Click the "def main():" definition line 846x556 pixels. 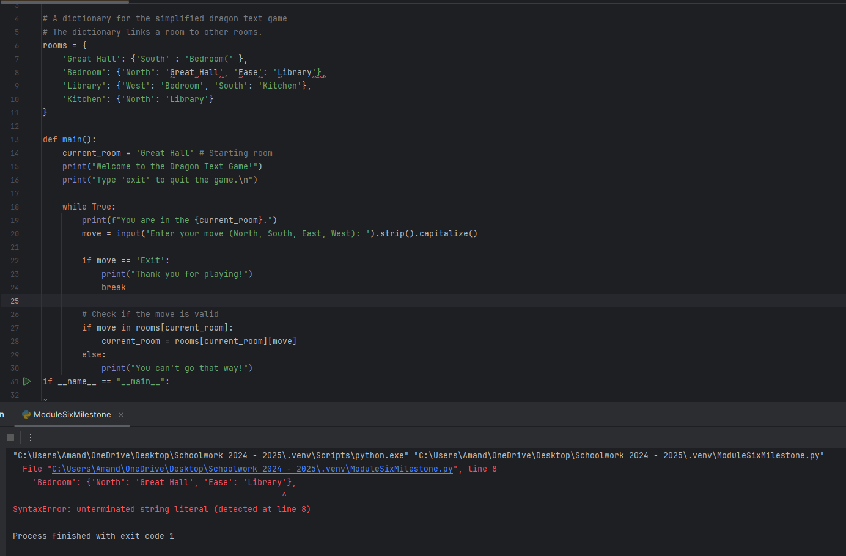click(x=70, y=140)
